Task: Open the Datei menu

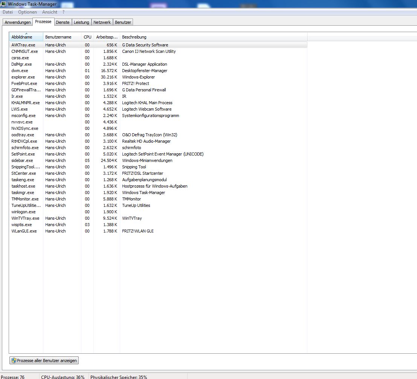Action: pos(8,12)
